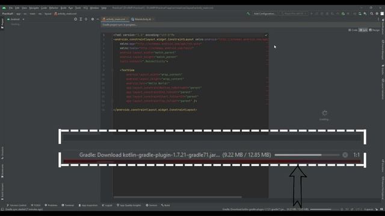This screenshot has height=216, width=385.
Task: Click the expand all icon in Project panel
Action: point(81,19)
